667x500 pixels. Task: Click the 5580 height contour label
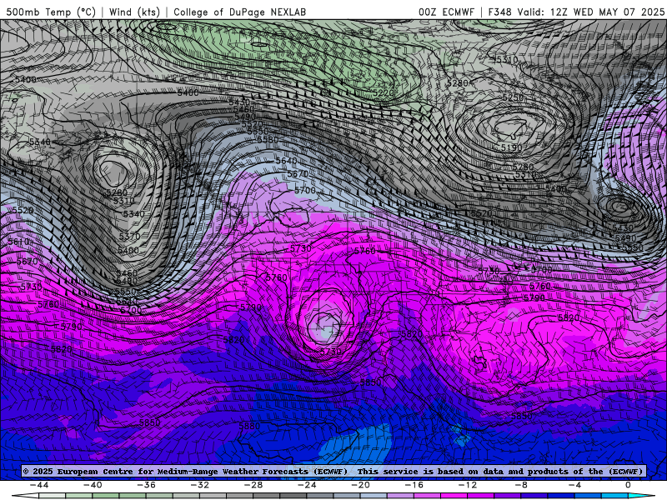(x=268, y=139)
